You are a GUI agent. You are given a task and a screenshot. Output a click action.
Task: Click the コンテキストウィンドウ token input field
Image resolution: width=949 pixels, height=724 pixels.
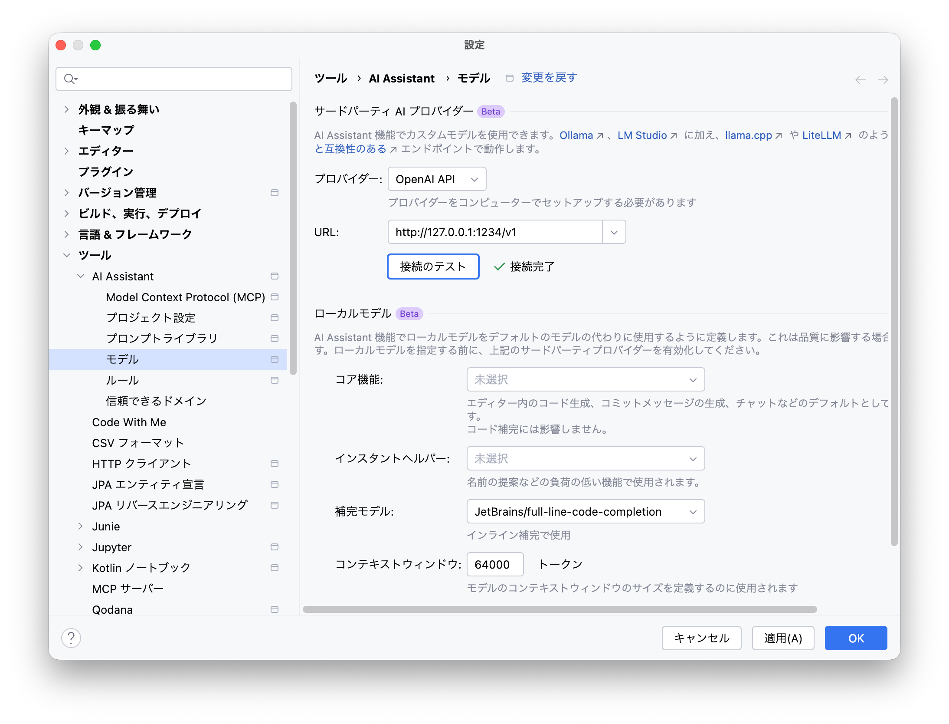[x=494, y=564]
